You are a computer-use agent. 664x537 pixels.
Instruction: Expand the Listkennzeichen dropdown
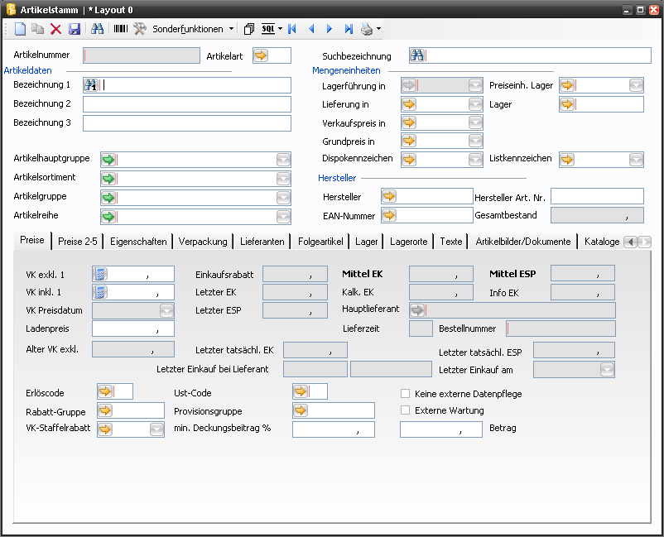636,159
